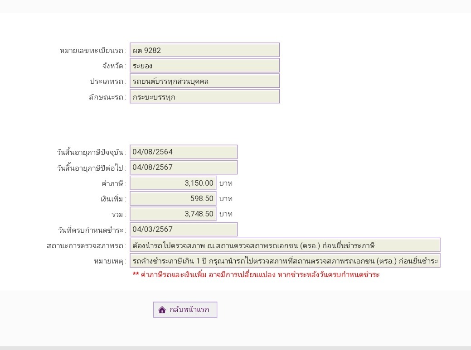471x350 pixels.
Task: Click the ประเภทรถ label
Action: tap(108, 82)
